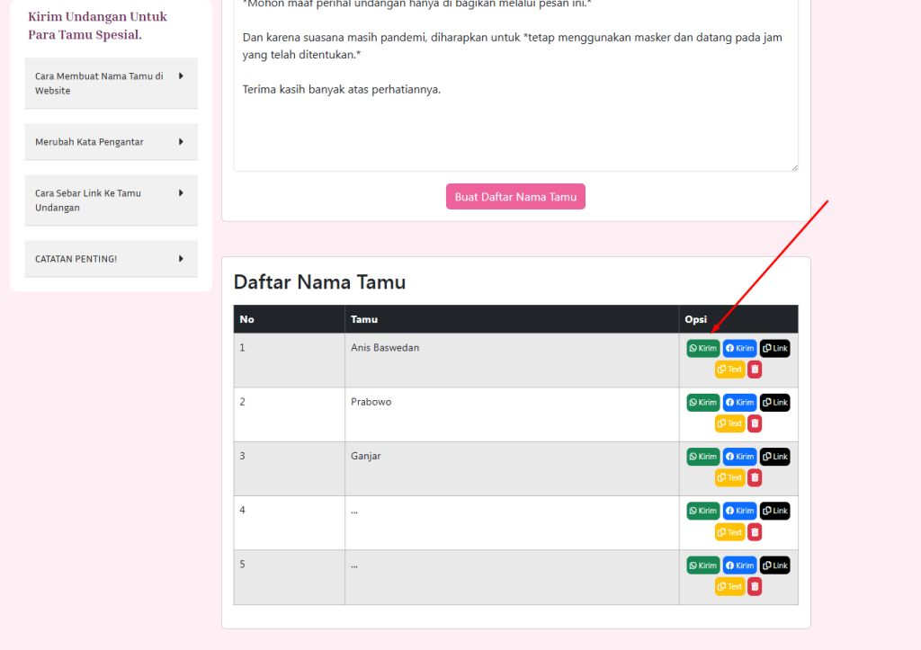Screen dimensions: 921x650
Task: Copy invitation text for row 5 guest
Action: [x=729, y=587]
